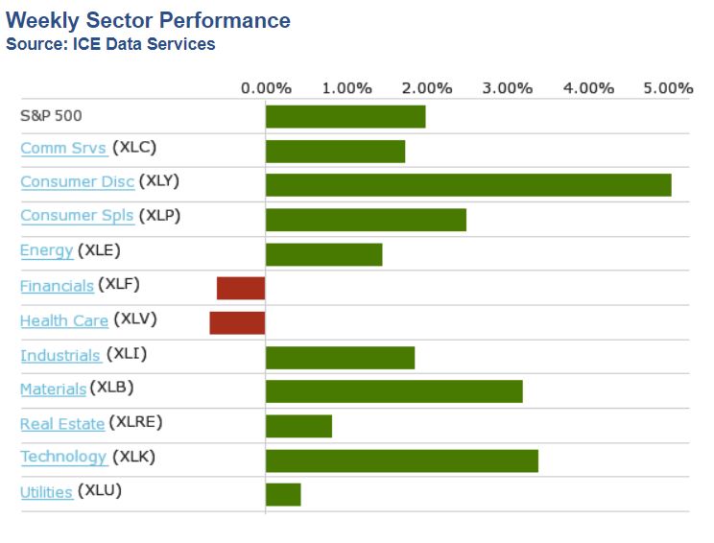Select the Energy sector link
Image resolution: width=714 pixels, height=543 pixels.
(x=46, y=250)
